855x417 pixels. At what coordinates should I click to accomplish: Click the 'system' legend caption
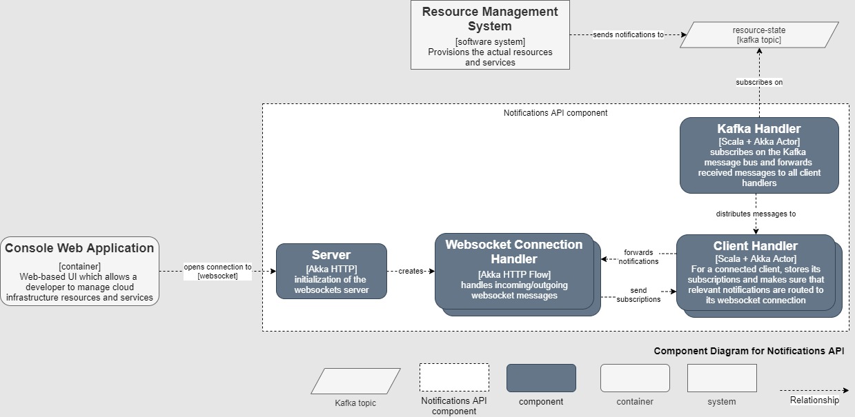(x=722, y=402)
